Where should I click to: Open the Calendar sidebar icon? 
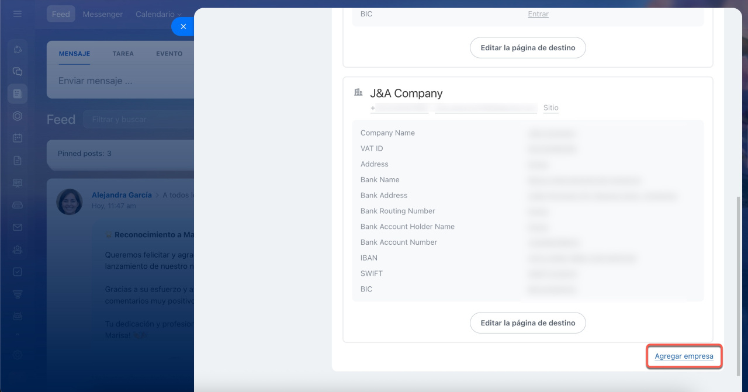coord(18,138)
